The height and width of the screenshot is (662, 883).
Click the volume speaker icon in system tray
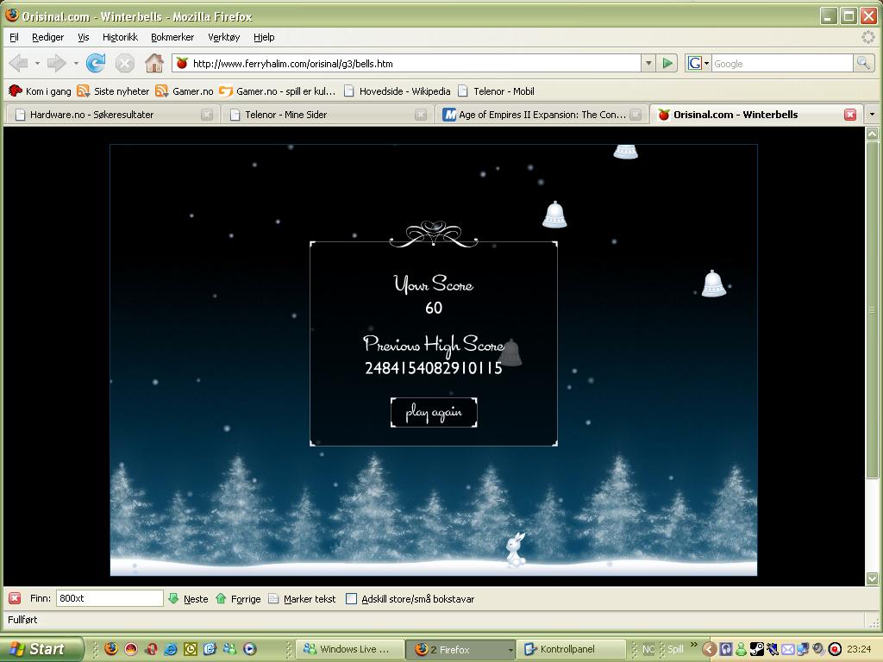click(x=819, y=649)
